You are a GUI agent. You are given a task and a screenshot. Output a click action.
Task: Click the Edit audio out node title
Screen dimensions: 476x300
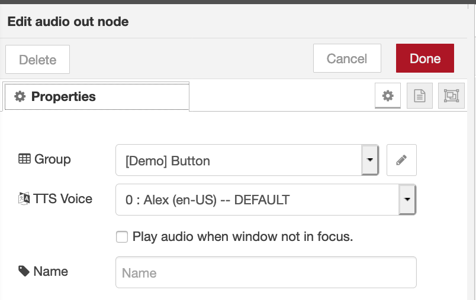tap(67, 22)
